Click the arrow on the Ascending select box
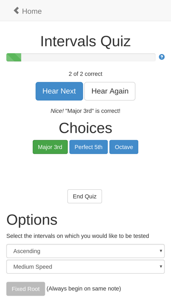The height and width of the screenshot is (303, 171). [161, 251]
